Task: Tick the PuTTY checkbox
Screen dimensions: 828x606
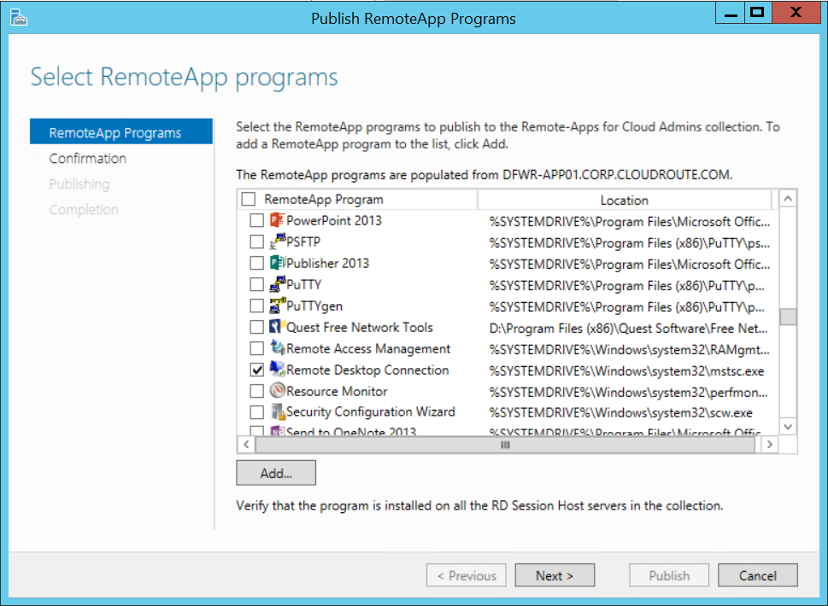Action: [x=256, y=284]
